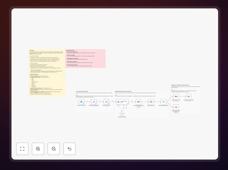Select the Workflow Configuration node
This screenshot has height=170, width=228.
94,102
